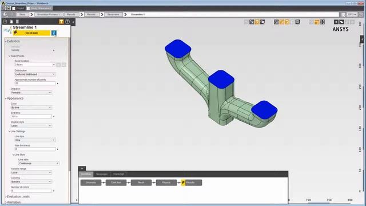Click the first dark viewport toolbar icon
The image size is (366, 206).
252,22
